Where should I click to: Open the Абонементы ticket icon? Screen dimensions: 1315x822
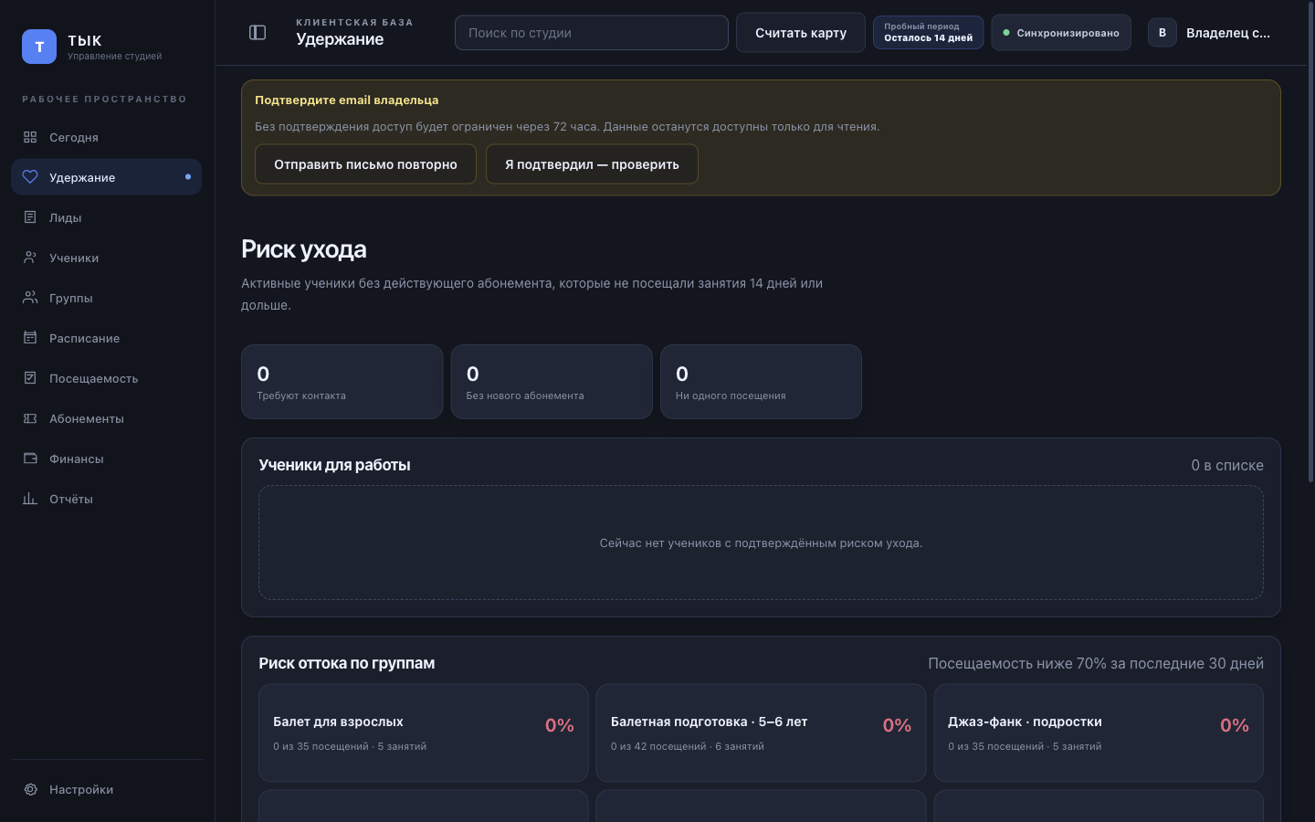coord(30,418)
